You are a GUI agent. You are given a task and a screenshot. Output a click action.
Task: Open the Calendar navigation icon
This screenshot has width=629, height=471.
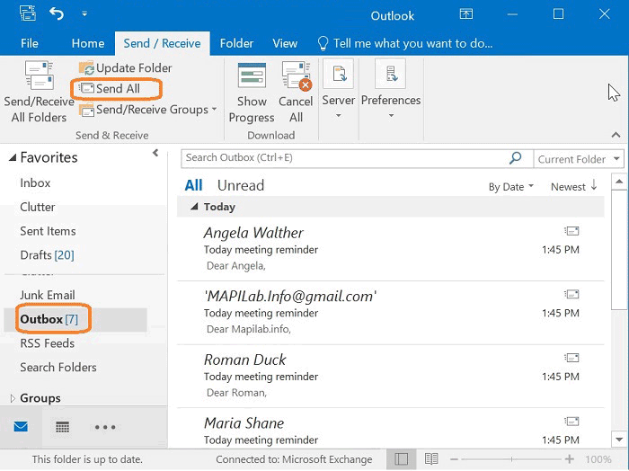tap(62, 427)
